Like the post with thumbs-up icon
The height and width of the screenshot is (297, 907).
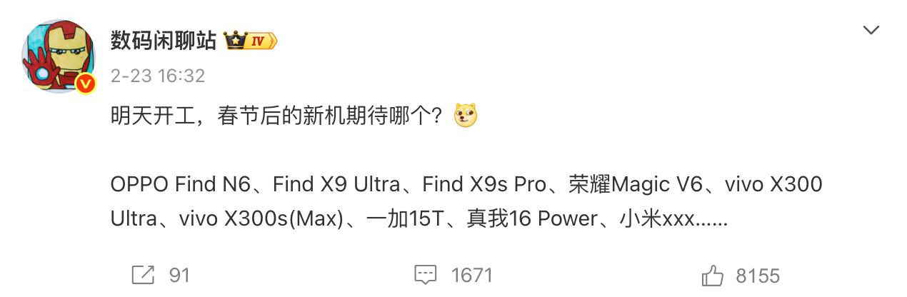712,275
